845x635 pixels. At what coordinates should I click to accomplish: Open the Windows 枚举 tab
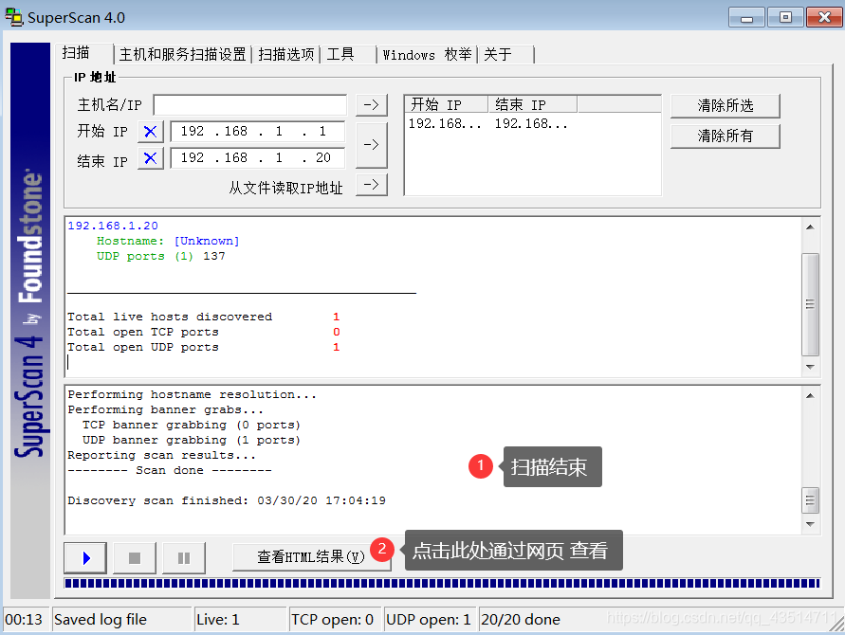[427, 54]
